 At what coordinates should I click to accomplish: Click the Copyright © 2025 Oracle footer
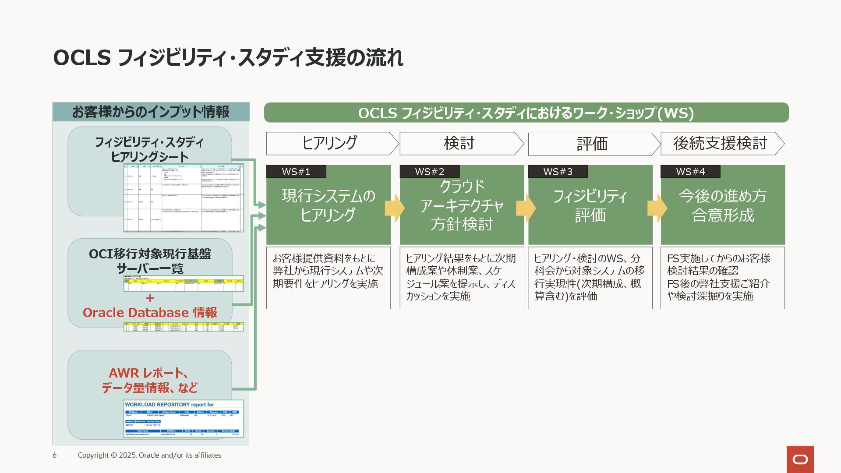pos(149,455)
